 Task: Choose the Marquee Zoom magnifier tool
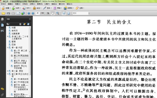(58, 13)
